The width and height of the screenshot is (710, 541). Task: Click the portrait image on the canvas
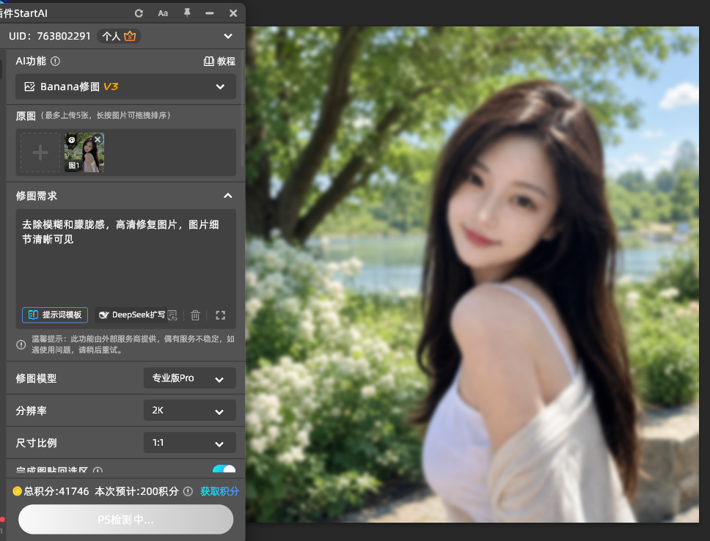coord(472,274)
